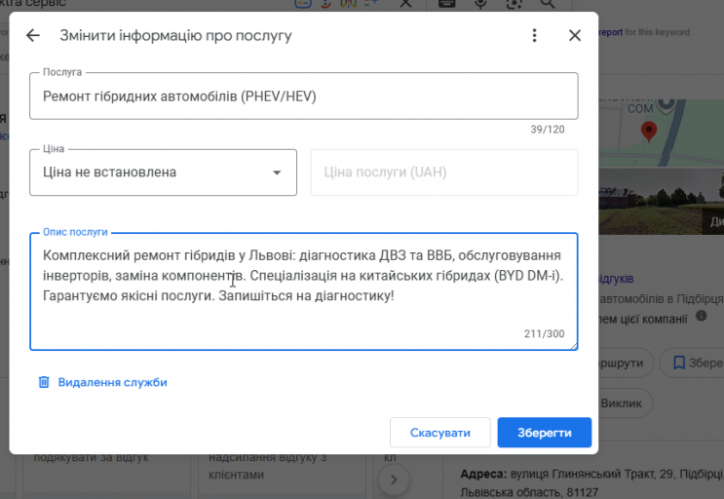Screen dimensions: 724x499
Task: Click the image search lens icon
Action: click(x=514, y=3)
